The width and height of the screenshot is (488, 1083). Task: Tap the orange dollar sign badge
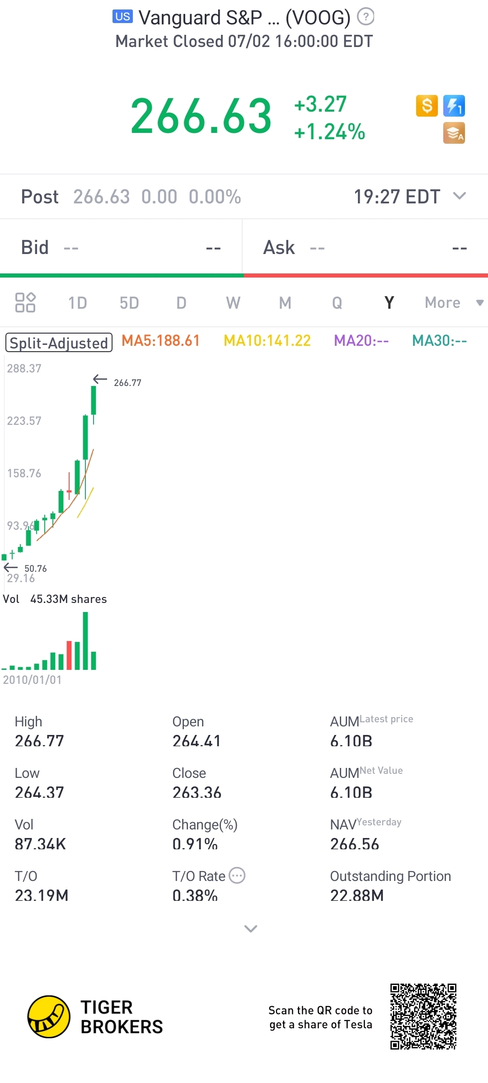pyautogui.click(x=427, y=106)
